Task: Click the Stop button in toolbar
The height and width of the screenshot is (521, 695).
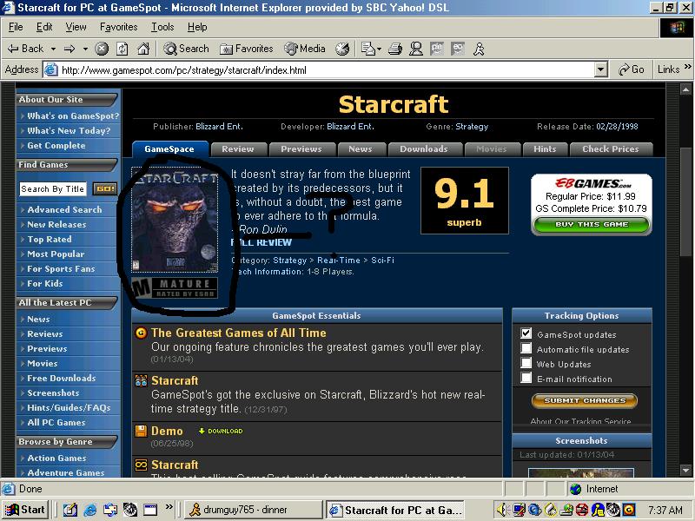Action: tap(102, 49)
